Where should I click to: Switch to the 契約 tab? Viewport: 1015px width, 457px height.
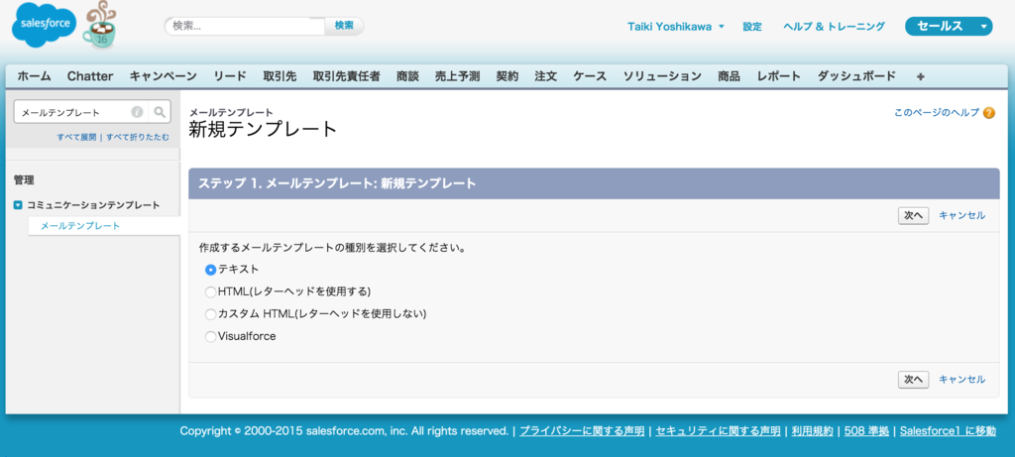(x=507, y=76)
